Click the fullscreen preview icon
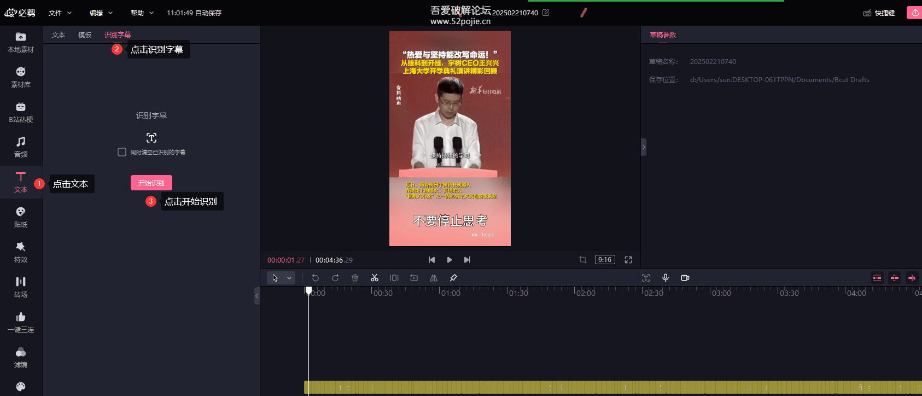The height and width of the screenshot is (396, 922). (x=628, y=260)
